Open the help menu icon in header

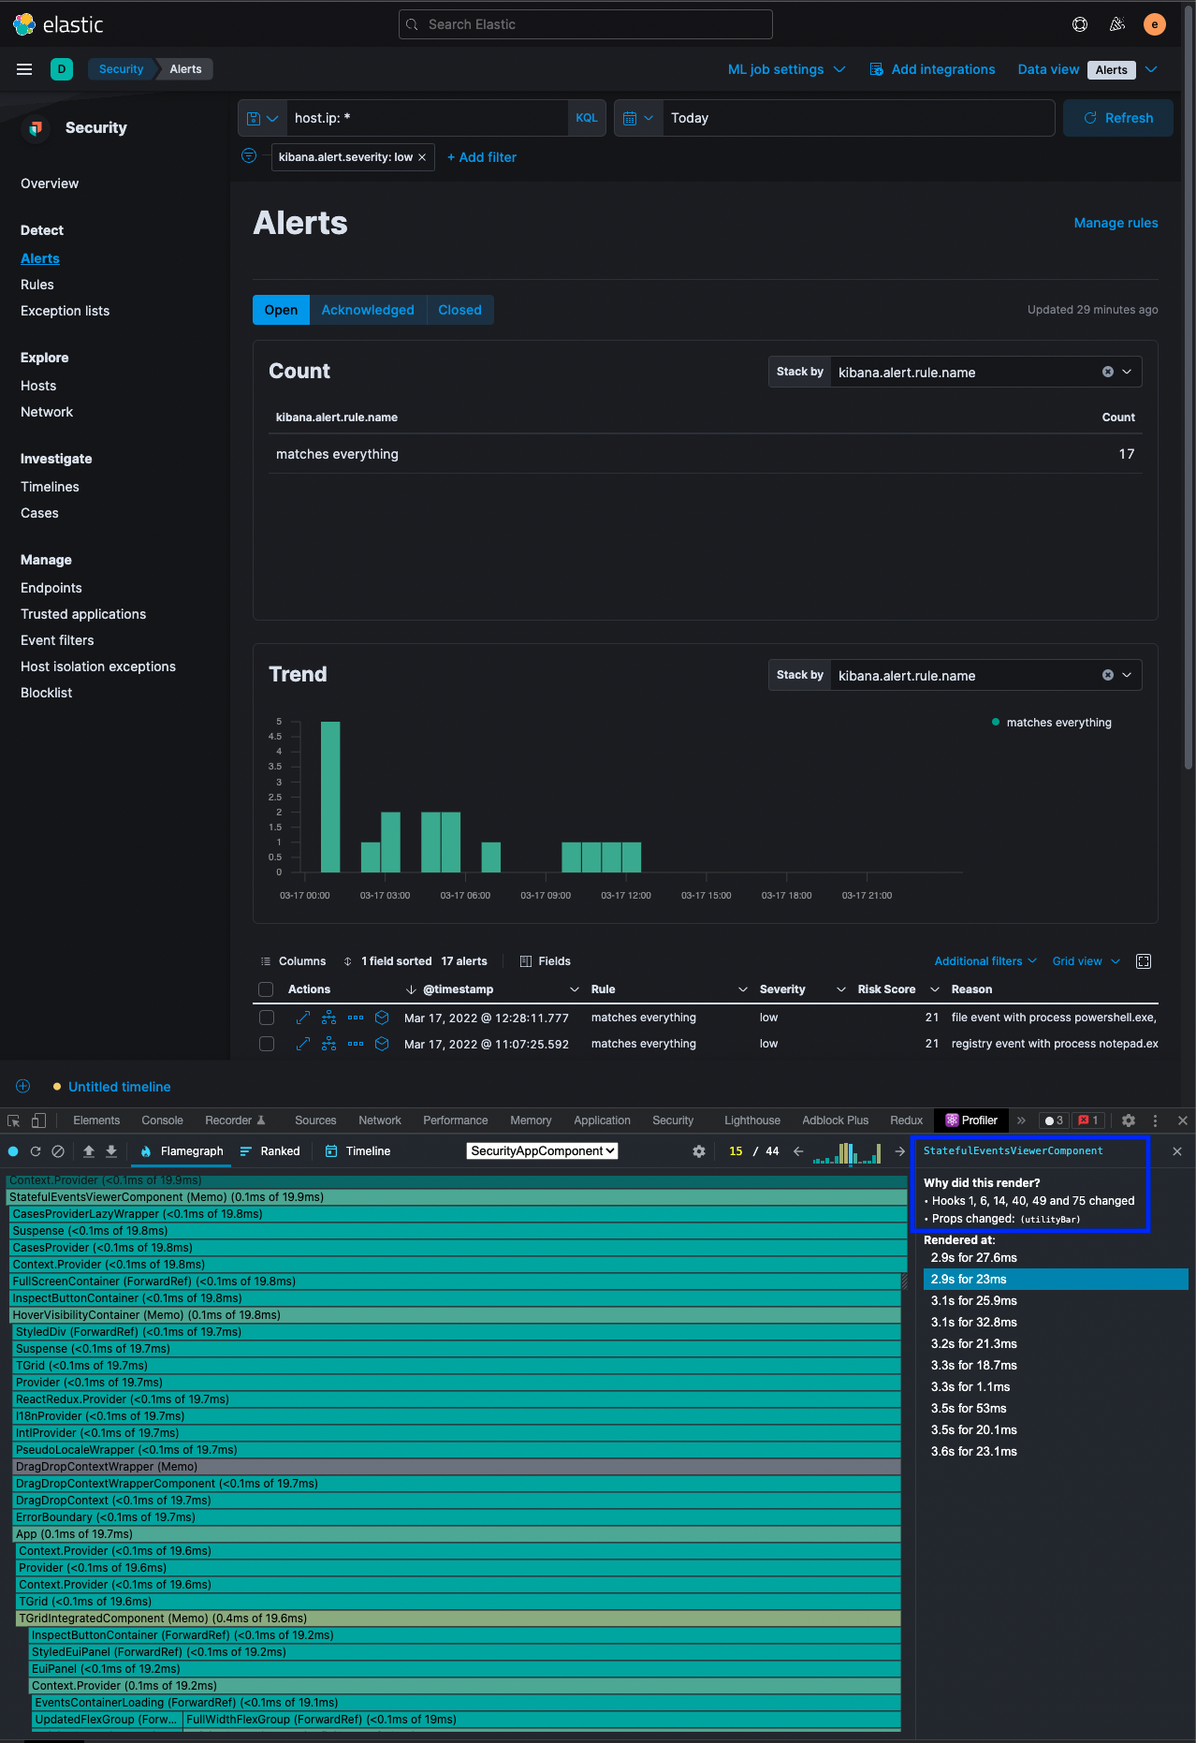(1080, 24)
